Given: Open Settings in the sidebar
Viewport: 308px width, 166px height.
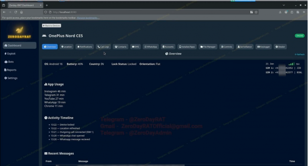Looking at the screenshot, I should [x=11, y=78].
